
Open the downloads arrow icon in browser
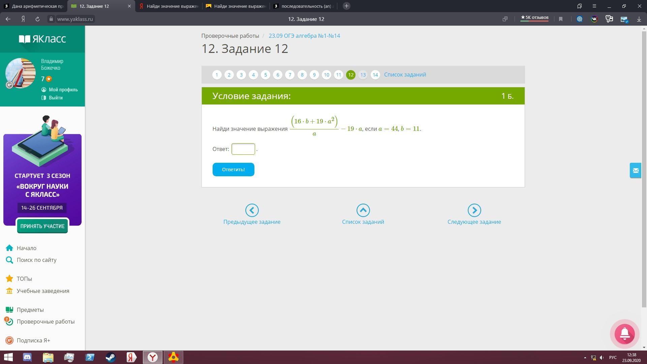(639, 19)
